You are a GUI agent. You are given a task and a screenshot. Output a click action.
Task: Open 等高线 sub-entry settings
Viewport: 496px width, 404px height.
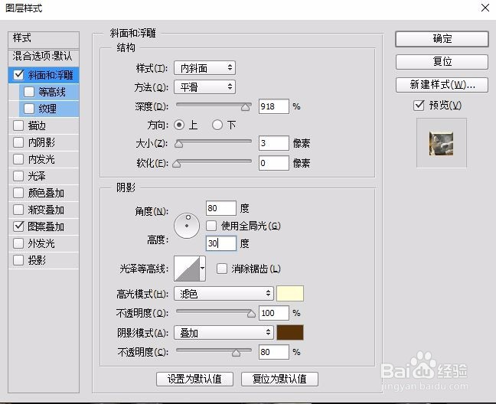coord(49,92)
